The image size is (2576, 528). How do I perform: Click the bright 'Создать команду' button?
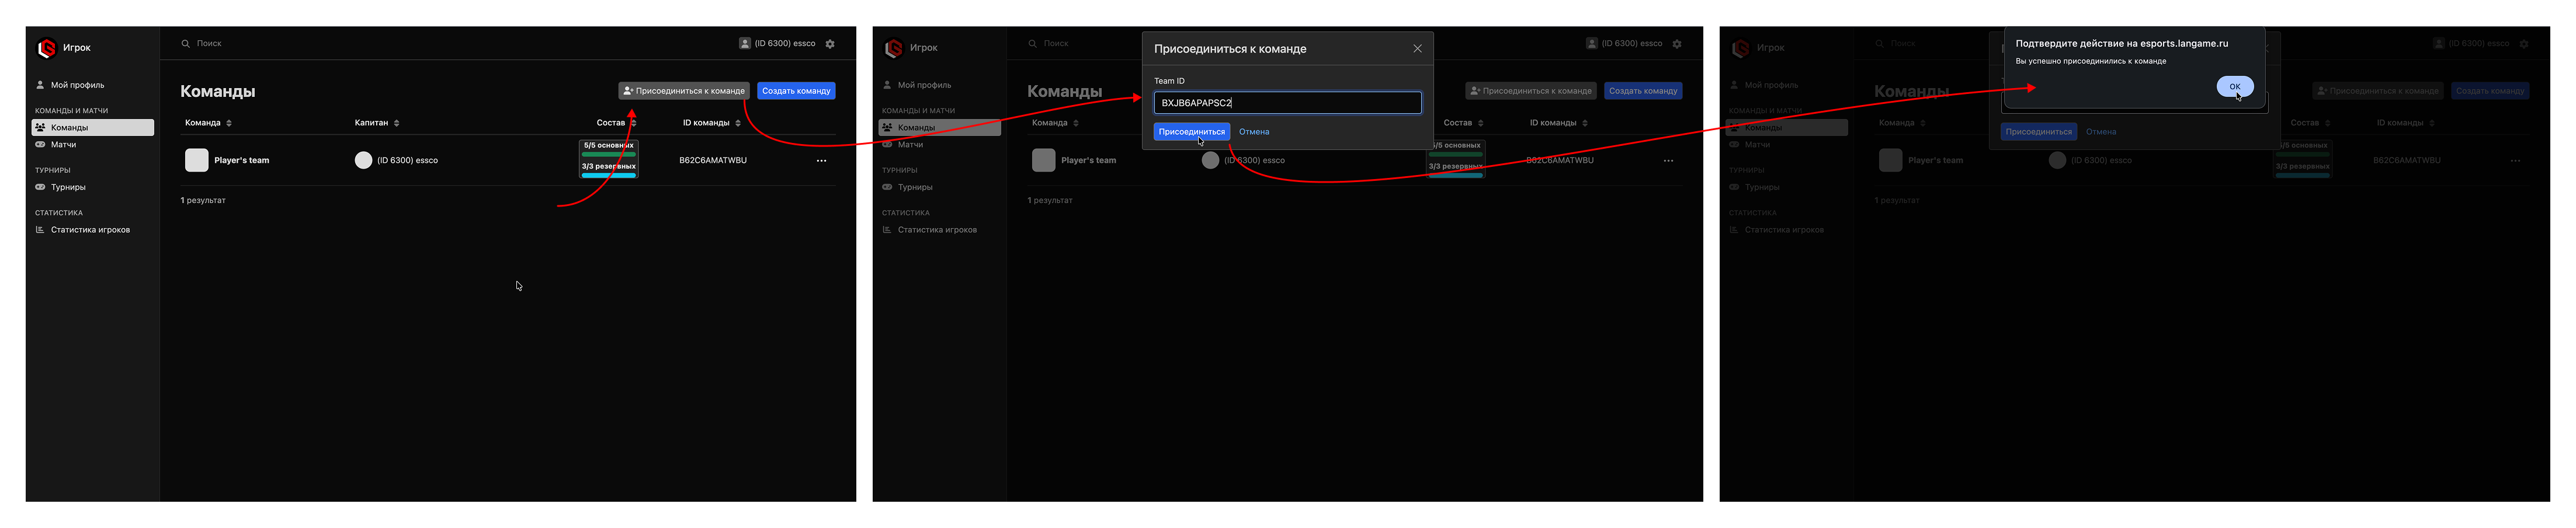[x=795, y=91]
